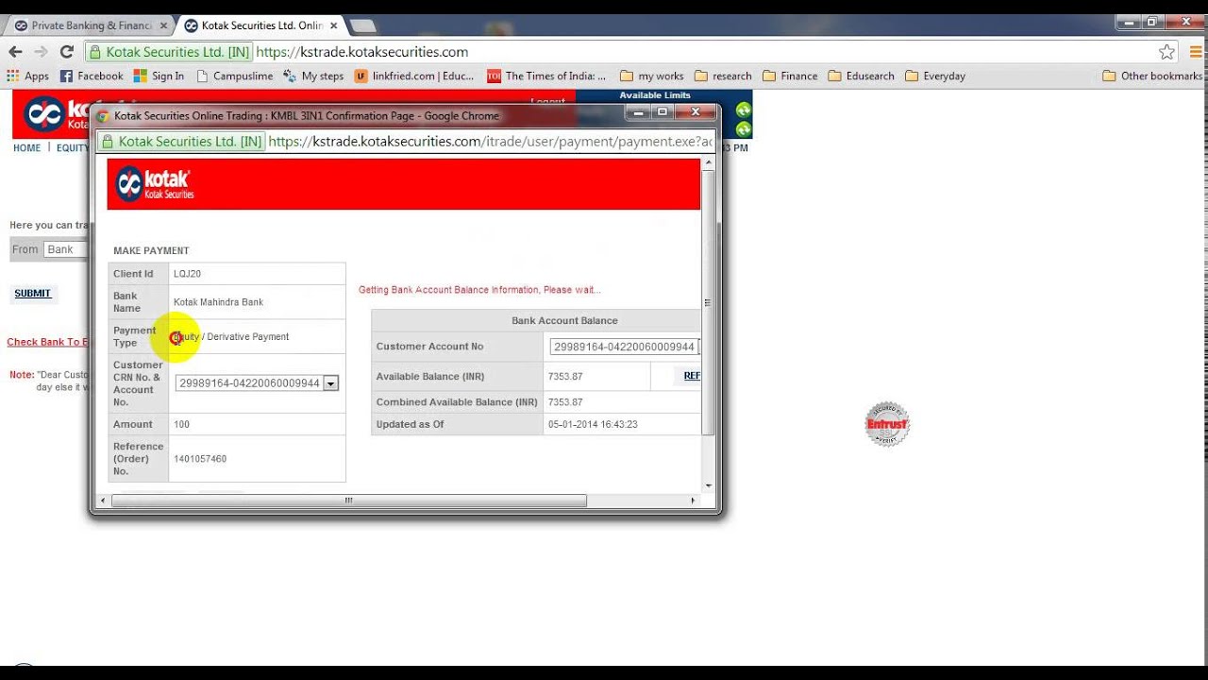
Task: Click the REFRESH balance link
Action: tap(692, 376)
